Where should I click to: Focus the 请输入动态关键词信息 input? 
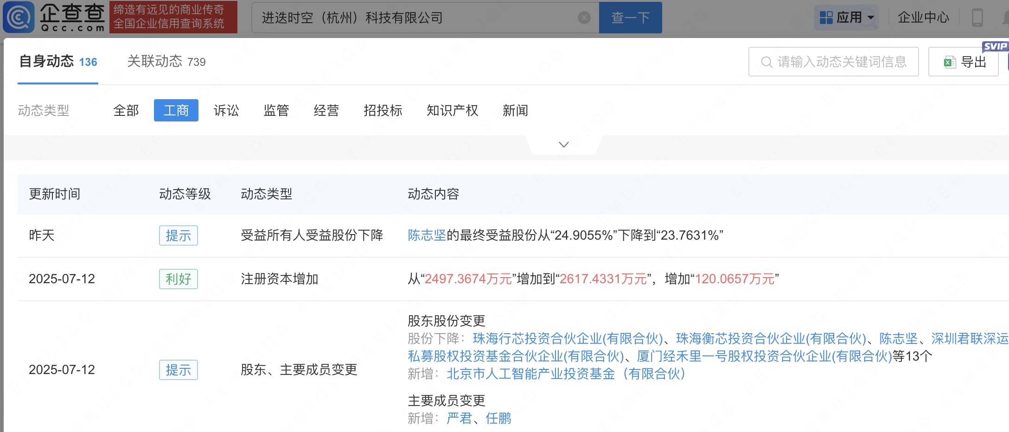833,62
